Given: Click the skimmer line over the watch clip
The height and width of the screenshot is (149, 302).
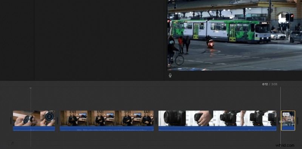Looking at the screenshot, I should point(31,117).
